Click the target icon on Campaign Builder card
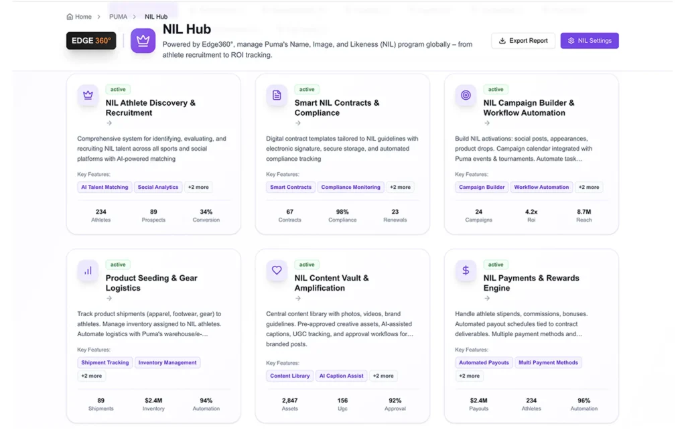Viewport: 686px width, 444px height. 466,95
